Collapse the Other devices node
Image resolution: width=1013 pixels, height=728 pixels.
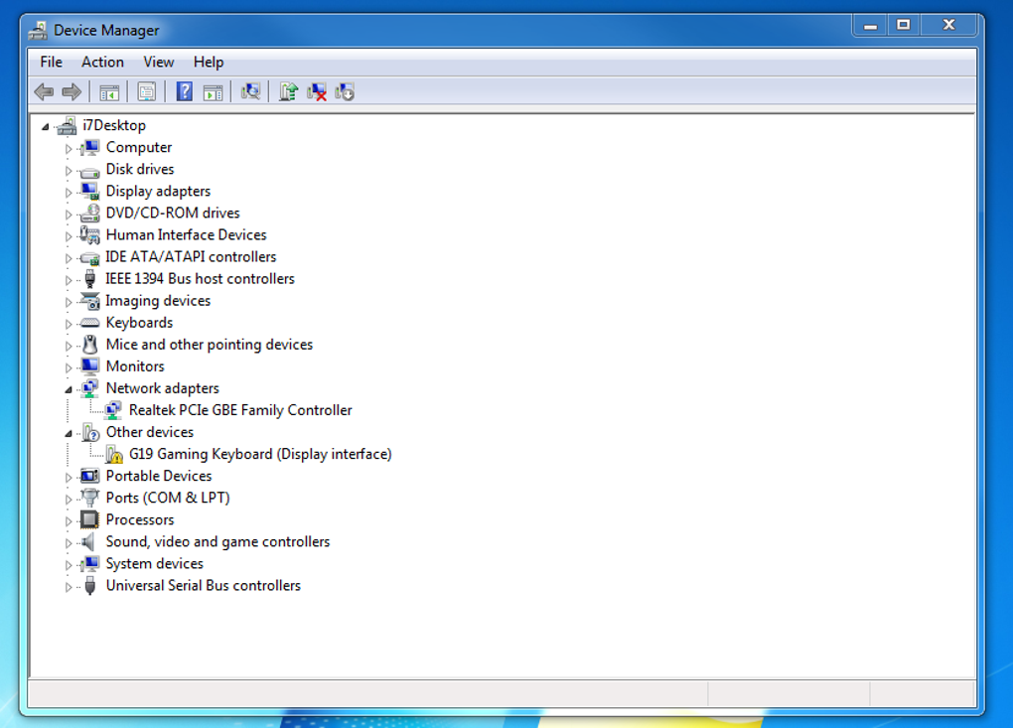pyautogui.click(x=69, y=433)
